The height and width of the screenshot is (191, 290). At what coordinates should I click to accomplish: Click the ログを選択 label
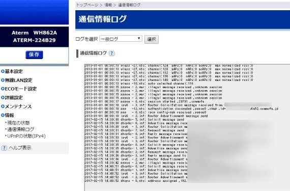86,39
